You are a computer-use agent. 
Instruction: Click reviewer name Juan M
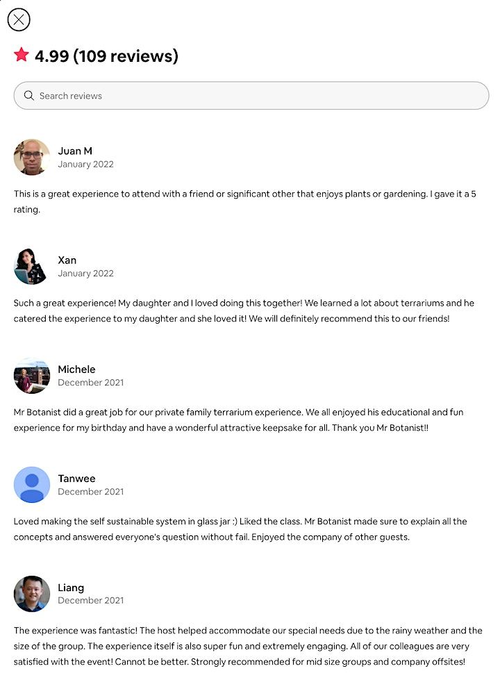(x=75, y=151)
